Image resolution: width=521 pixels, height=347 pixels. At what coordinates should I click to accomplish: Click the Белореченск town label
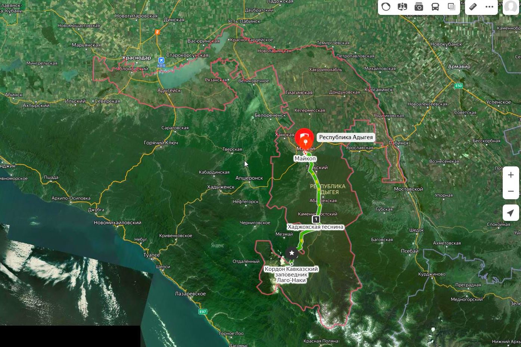[x=270, y=115]
